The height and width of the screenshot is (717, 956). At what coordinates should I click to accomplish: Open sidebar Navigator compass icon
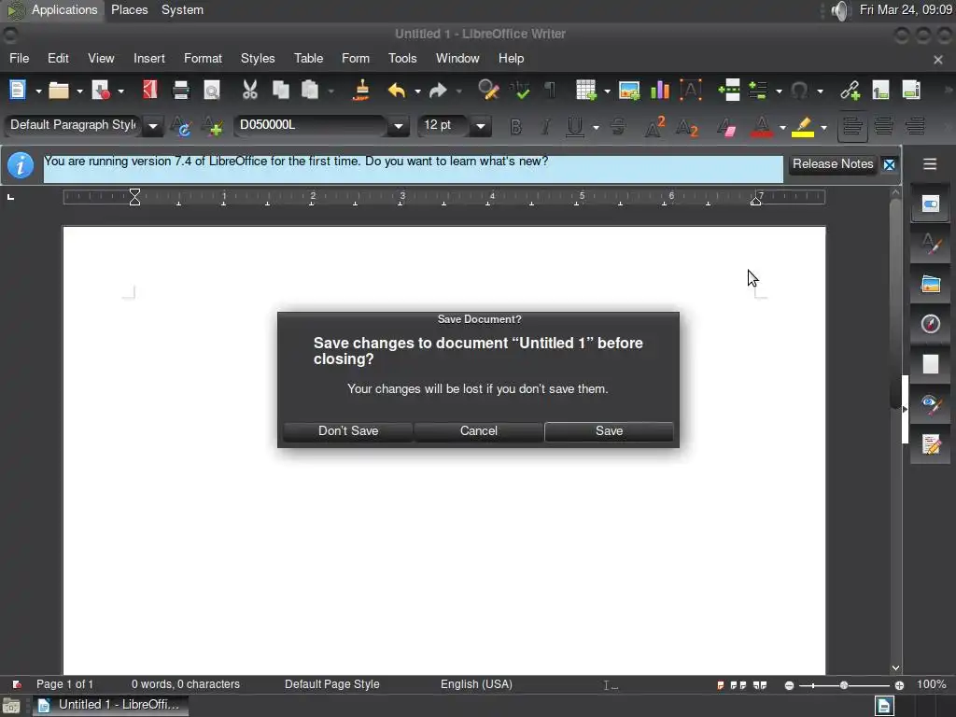(931, 324)
